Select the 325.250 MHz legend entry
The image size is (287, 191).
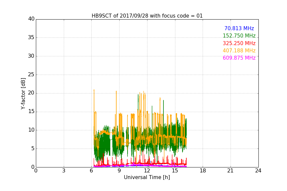pyautogui.click(x=239, y=43)
